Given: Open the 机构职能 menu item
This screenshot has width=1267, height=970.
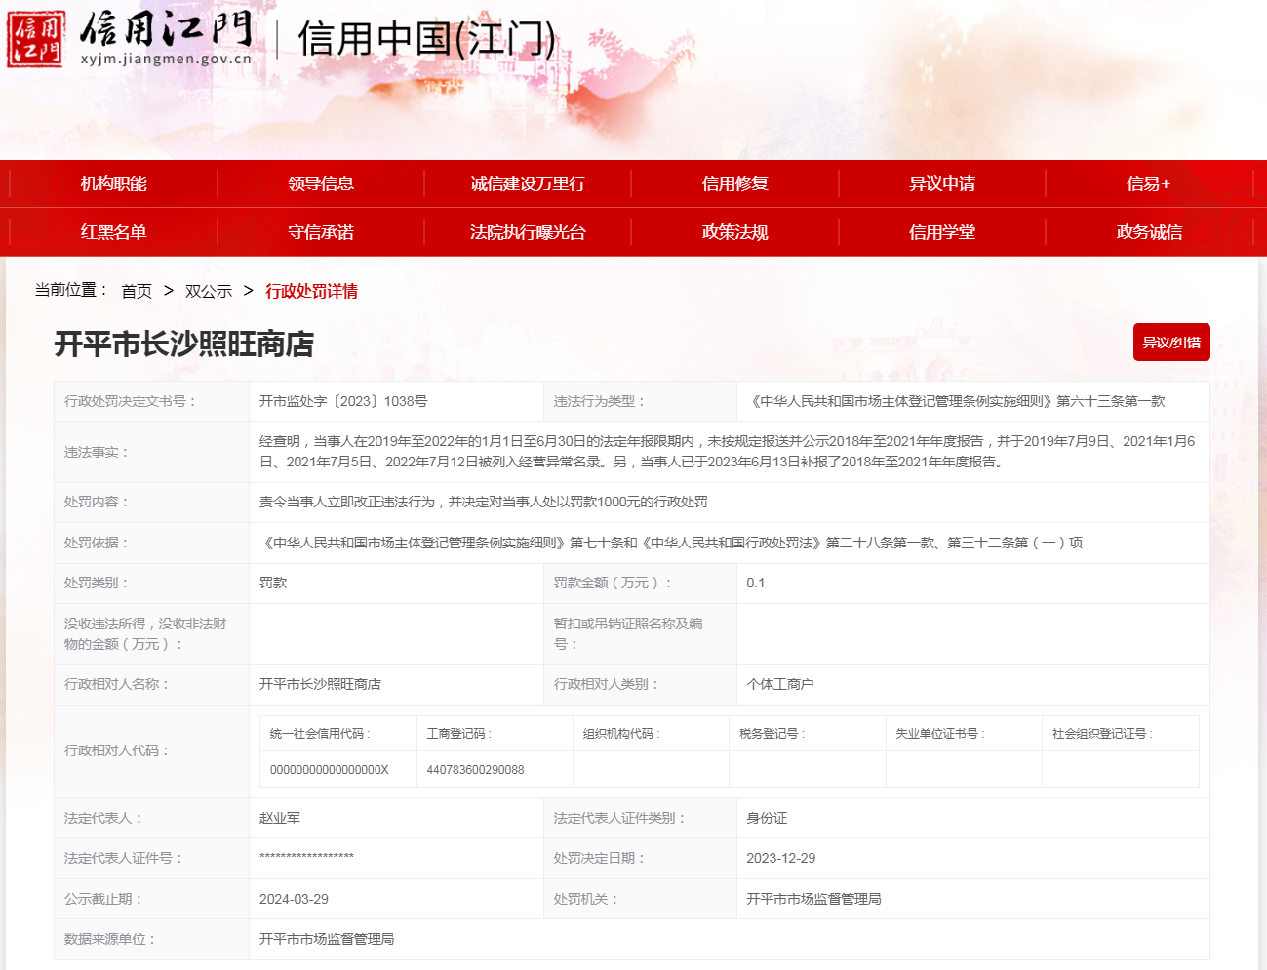Looking at the screenshot, I should pyautogui.click(x=113, y=183).
